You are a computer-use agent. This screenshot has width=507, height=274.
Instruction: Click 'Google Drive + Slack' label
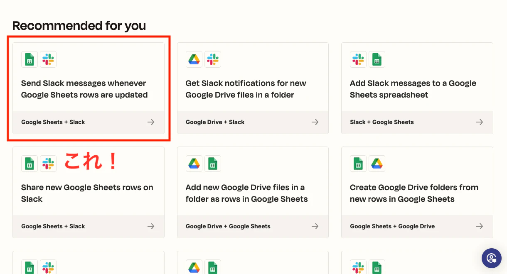tap(215, 122)
